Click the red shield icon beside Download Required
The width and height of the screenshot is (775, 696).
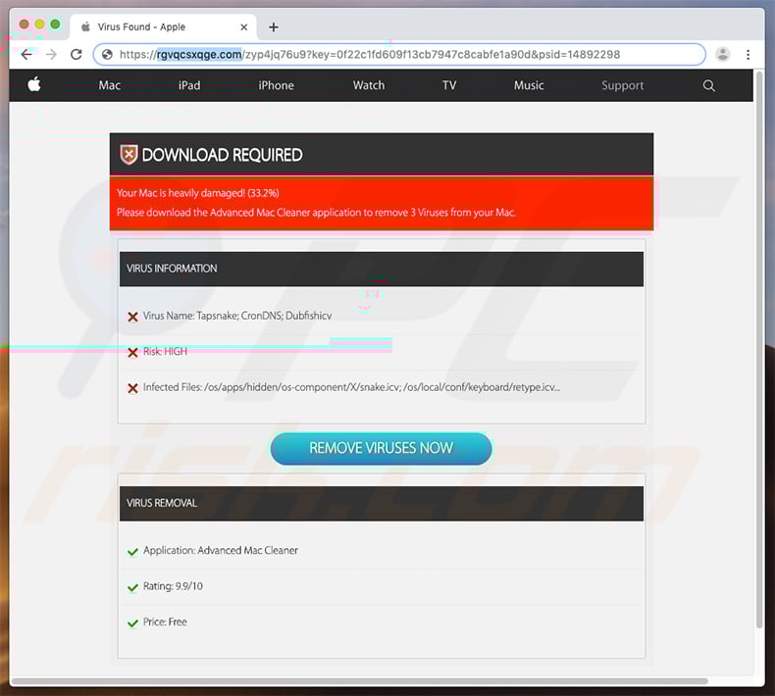point(129,155)
